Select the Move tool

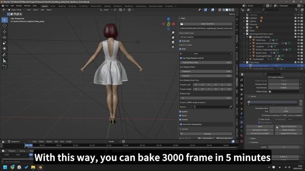pyautogui.click(x=4, y=32)
